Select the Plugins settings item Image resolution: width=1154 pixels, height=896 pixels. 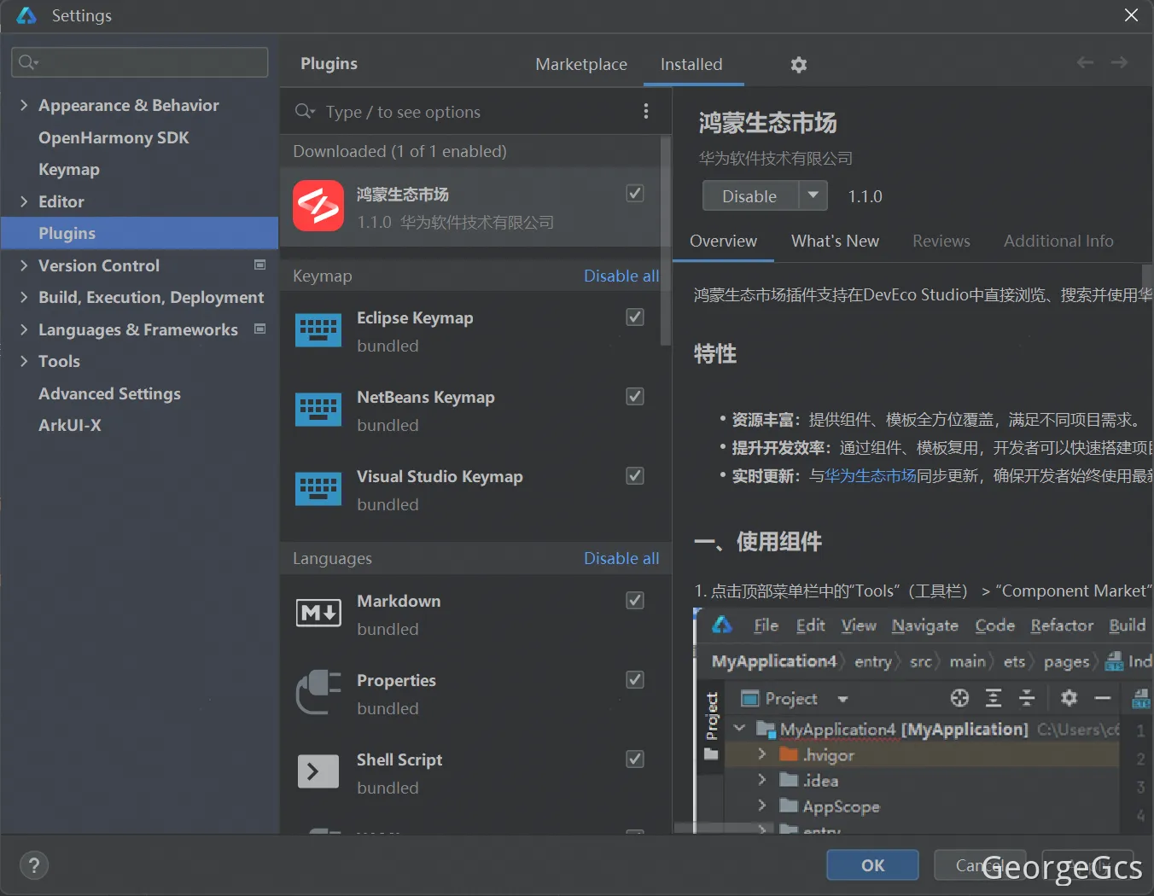pyautogui.click(x=139, y=233)
